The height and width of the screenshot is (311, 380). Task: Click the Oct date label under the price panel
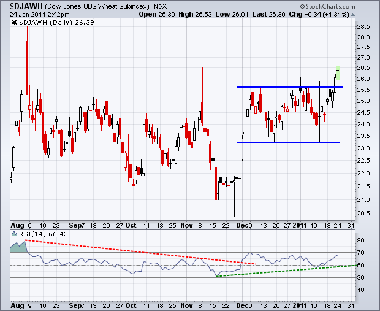131,225
